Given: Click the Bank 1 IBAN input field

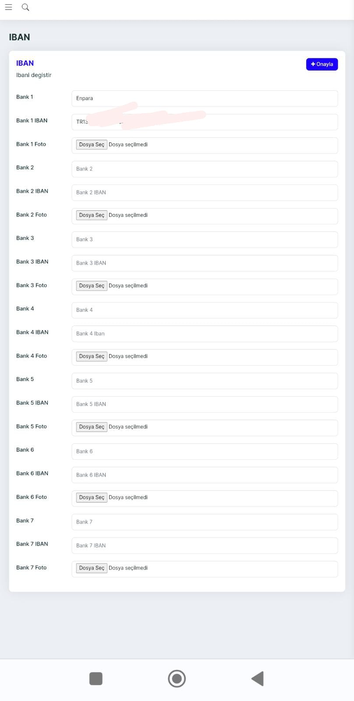Looking at the screenshot, I should 205,122.
